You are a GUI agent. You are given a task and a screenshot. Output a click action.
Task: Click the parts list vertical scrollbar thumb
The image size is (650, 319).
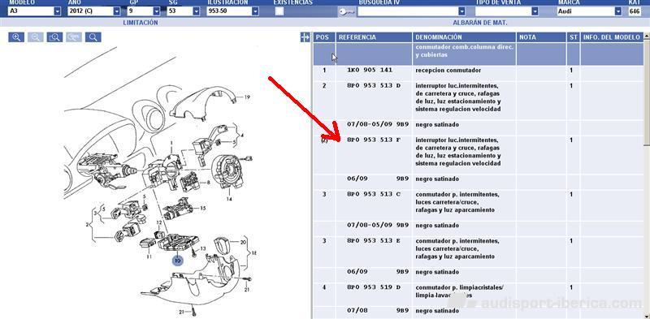[x=647, y=93]
